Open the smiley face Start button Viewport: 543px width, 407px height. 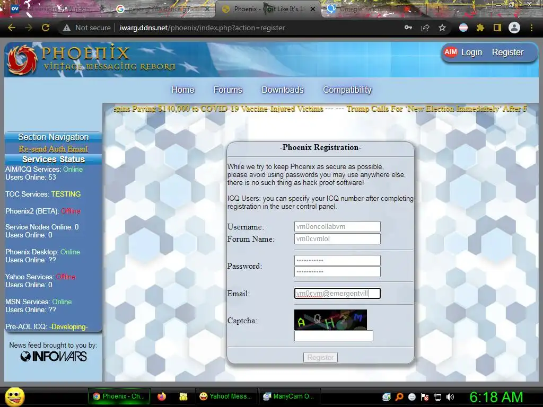pos(14,396)
